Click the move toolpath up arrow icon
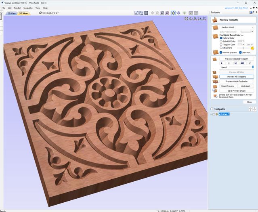This screenshot has width=258, height=212. coord(250,109)
